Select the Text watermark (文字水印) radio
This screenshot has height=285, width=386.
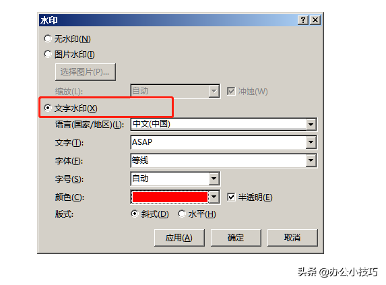pos(48,108)
